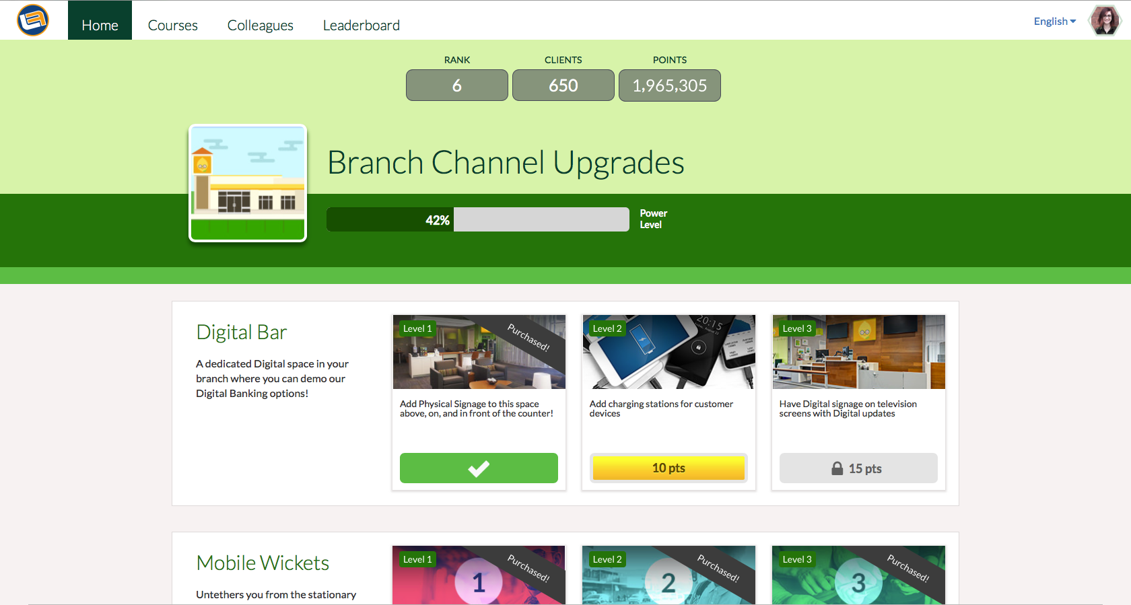The width and height of the screenshot is (1131, 605).
Task: Click the 'Have Digital signage on television' description
Action: 848,408
